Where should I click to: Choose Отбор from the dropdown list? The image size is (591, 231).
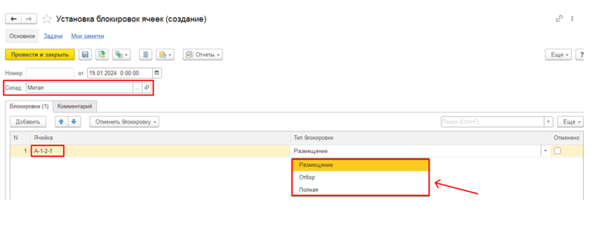[360, 177]
